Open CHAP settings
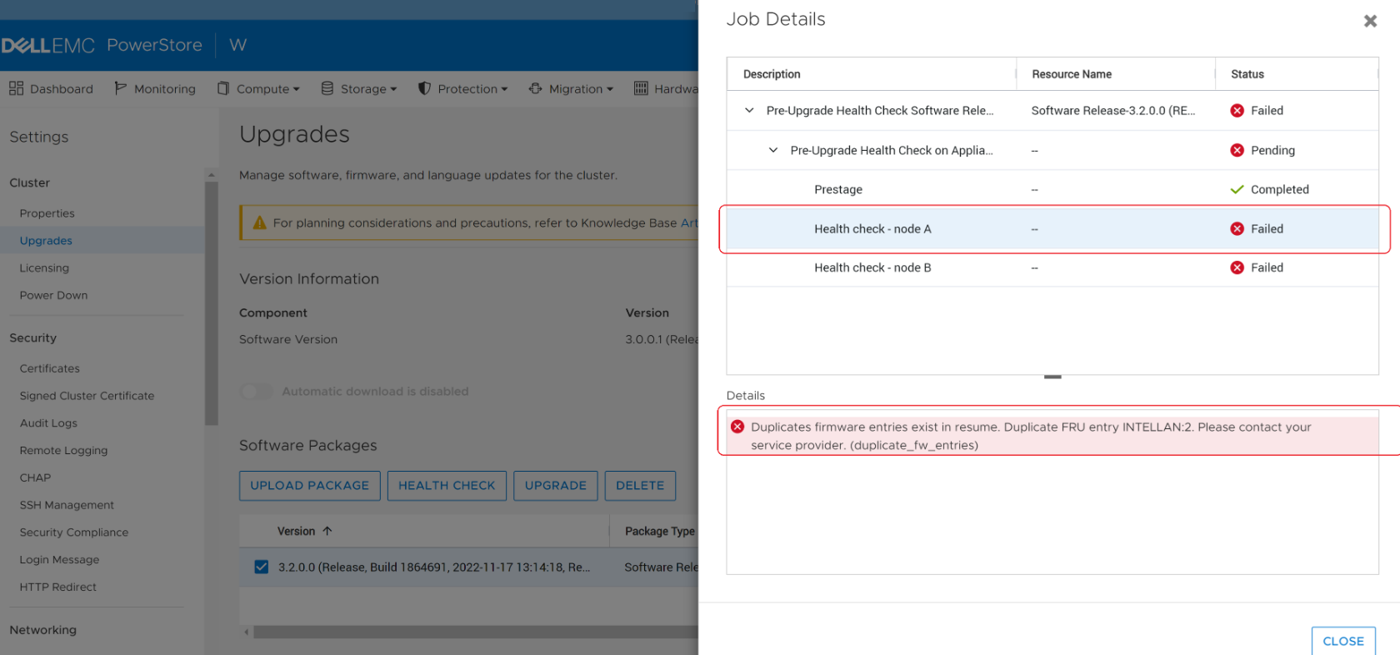 coord(35,477)
